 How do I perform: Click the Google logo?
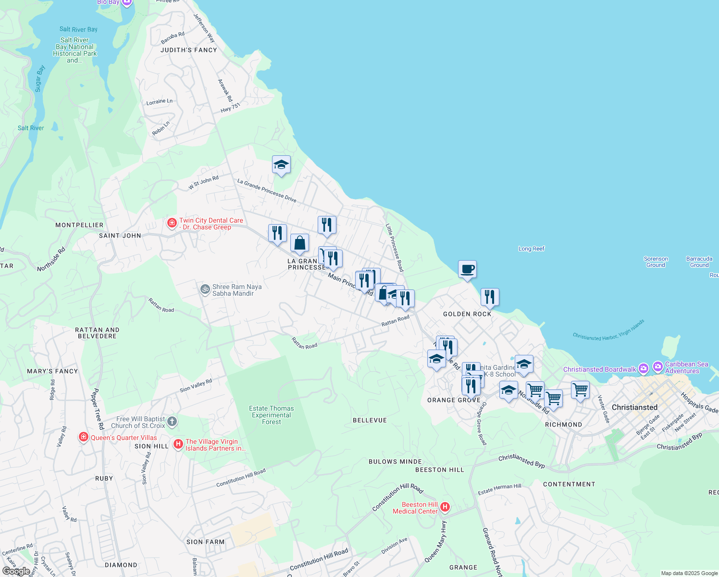click(x=16, y=571)
